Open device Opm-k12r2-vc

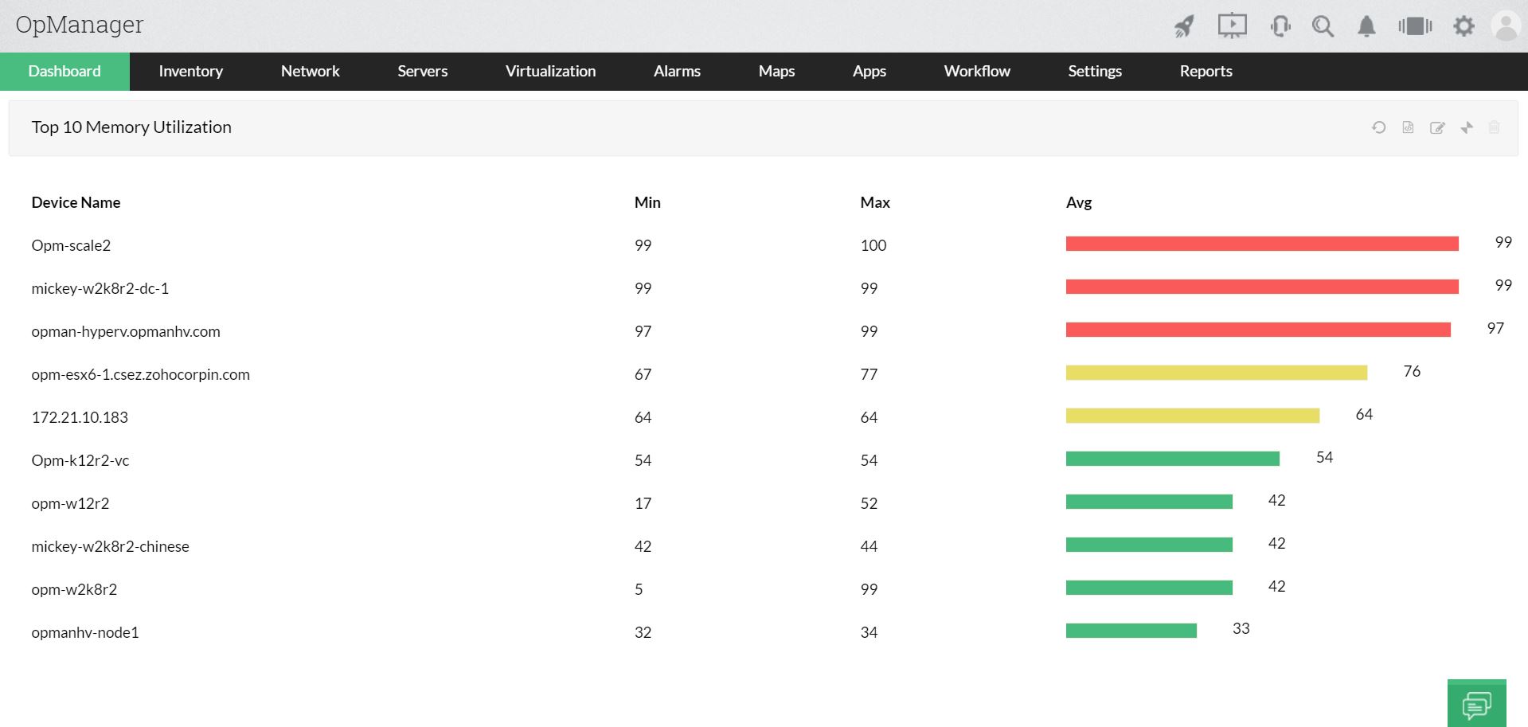click(x=80, y=460)
